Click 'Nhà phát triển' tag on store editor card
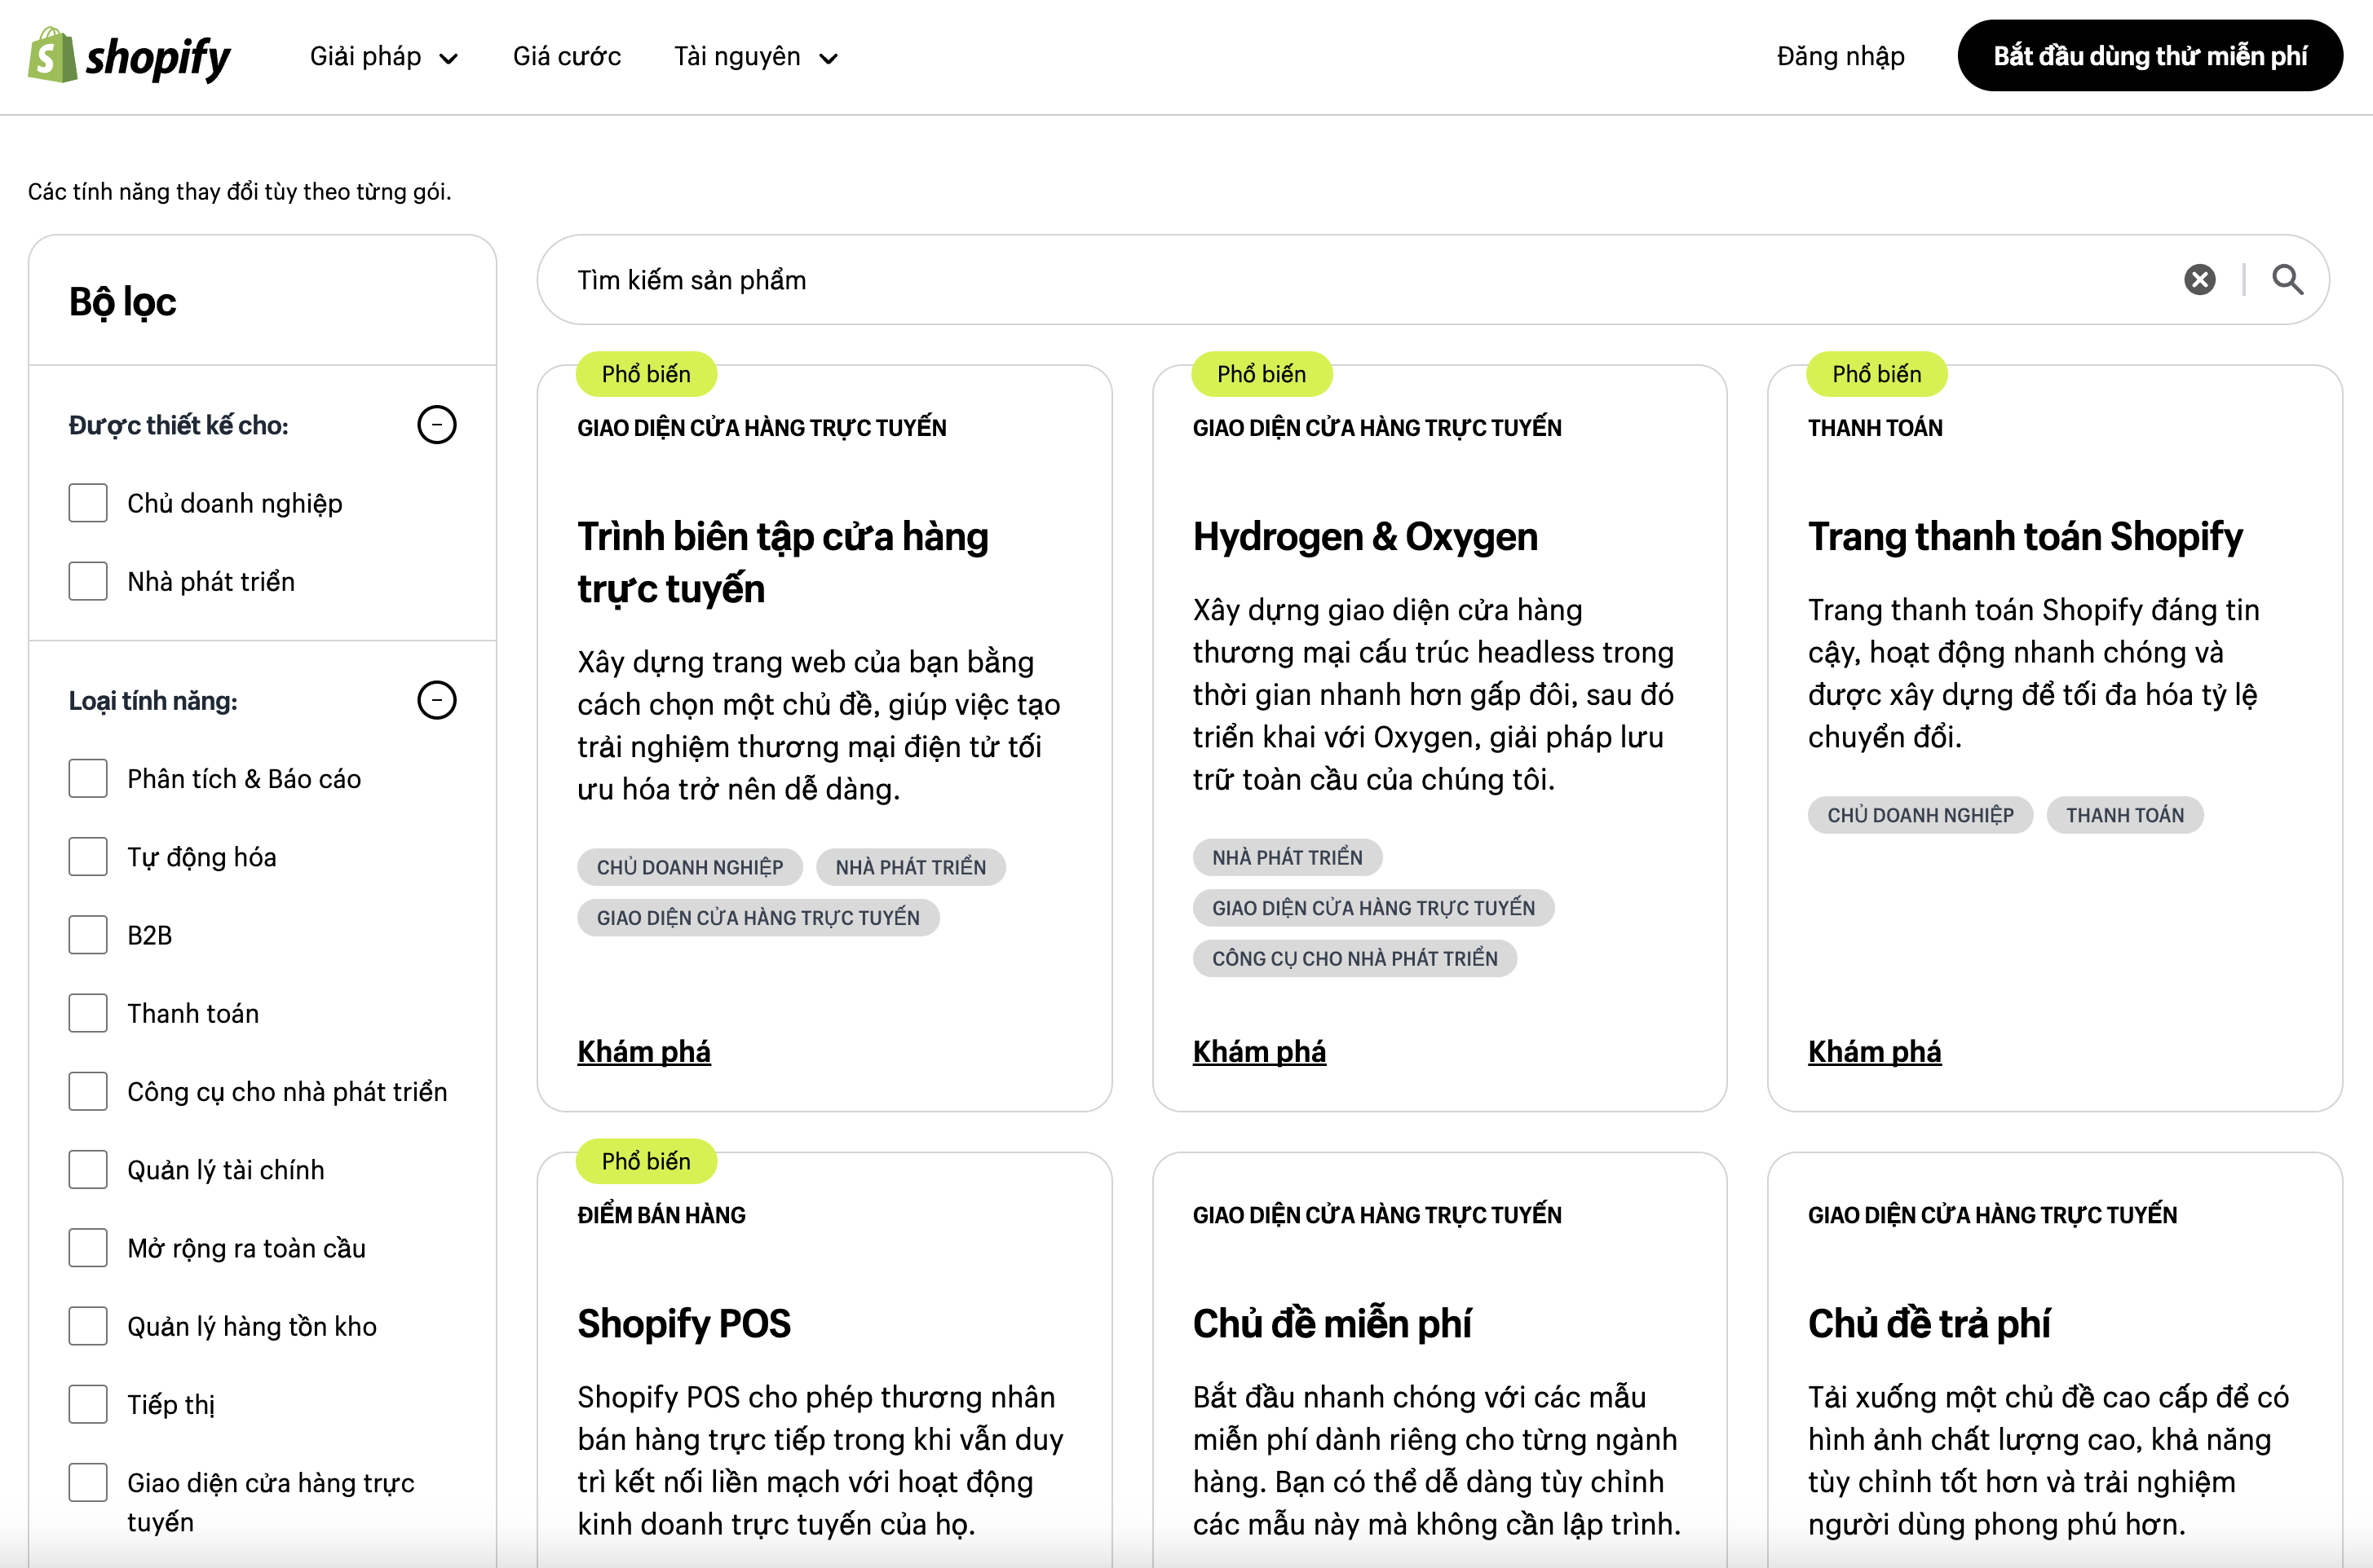 click(910, 868)
